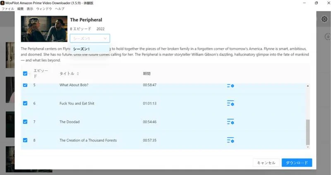Uncheck The Creation of a Thousand Forests checkbox
331x175 pixels.
pyautogui.click(x=25, y=140)
